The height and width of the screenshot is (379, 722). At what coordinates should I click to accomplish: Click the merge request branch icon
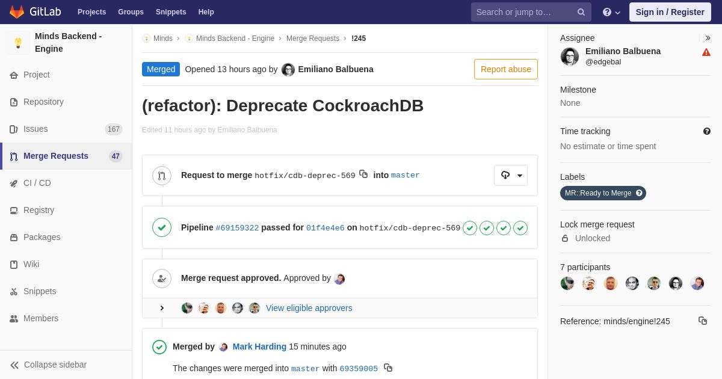(x=162, y=176)
